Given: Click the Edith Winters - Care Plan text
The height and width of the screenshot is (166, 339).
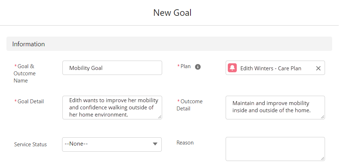Looking at the screenshot, I should click(x=271, y=68).
